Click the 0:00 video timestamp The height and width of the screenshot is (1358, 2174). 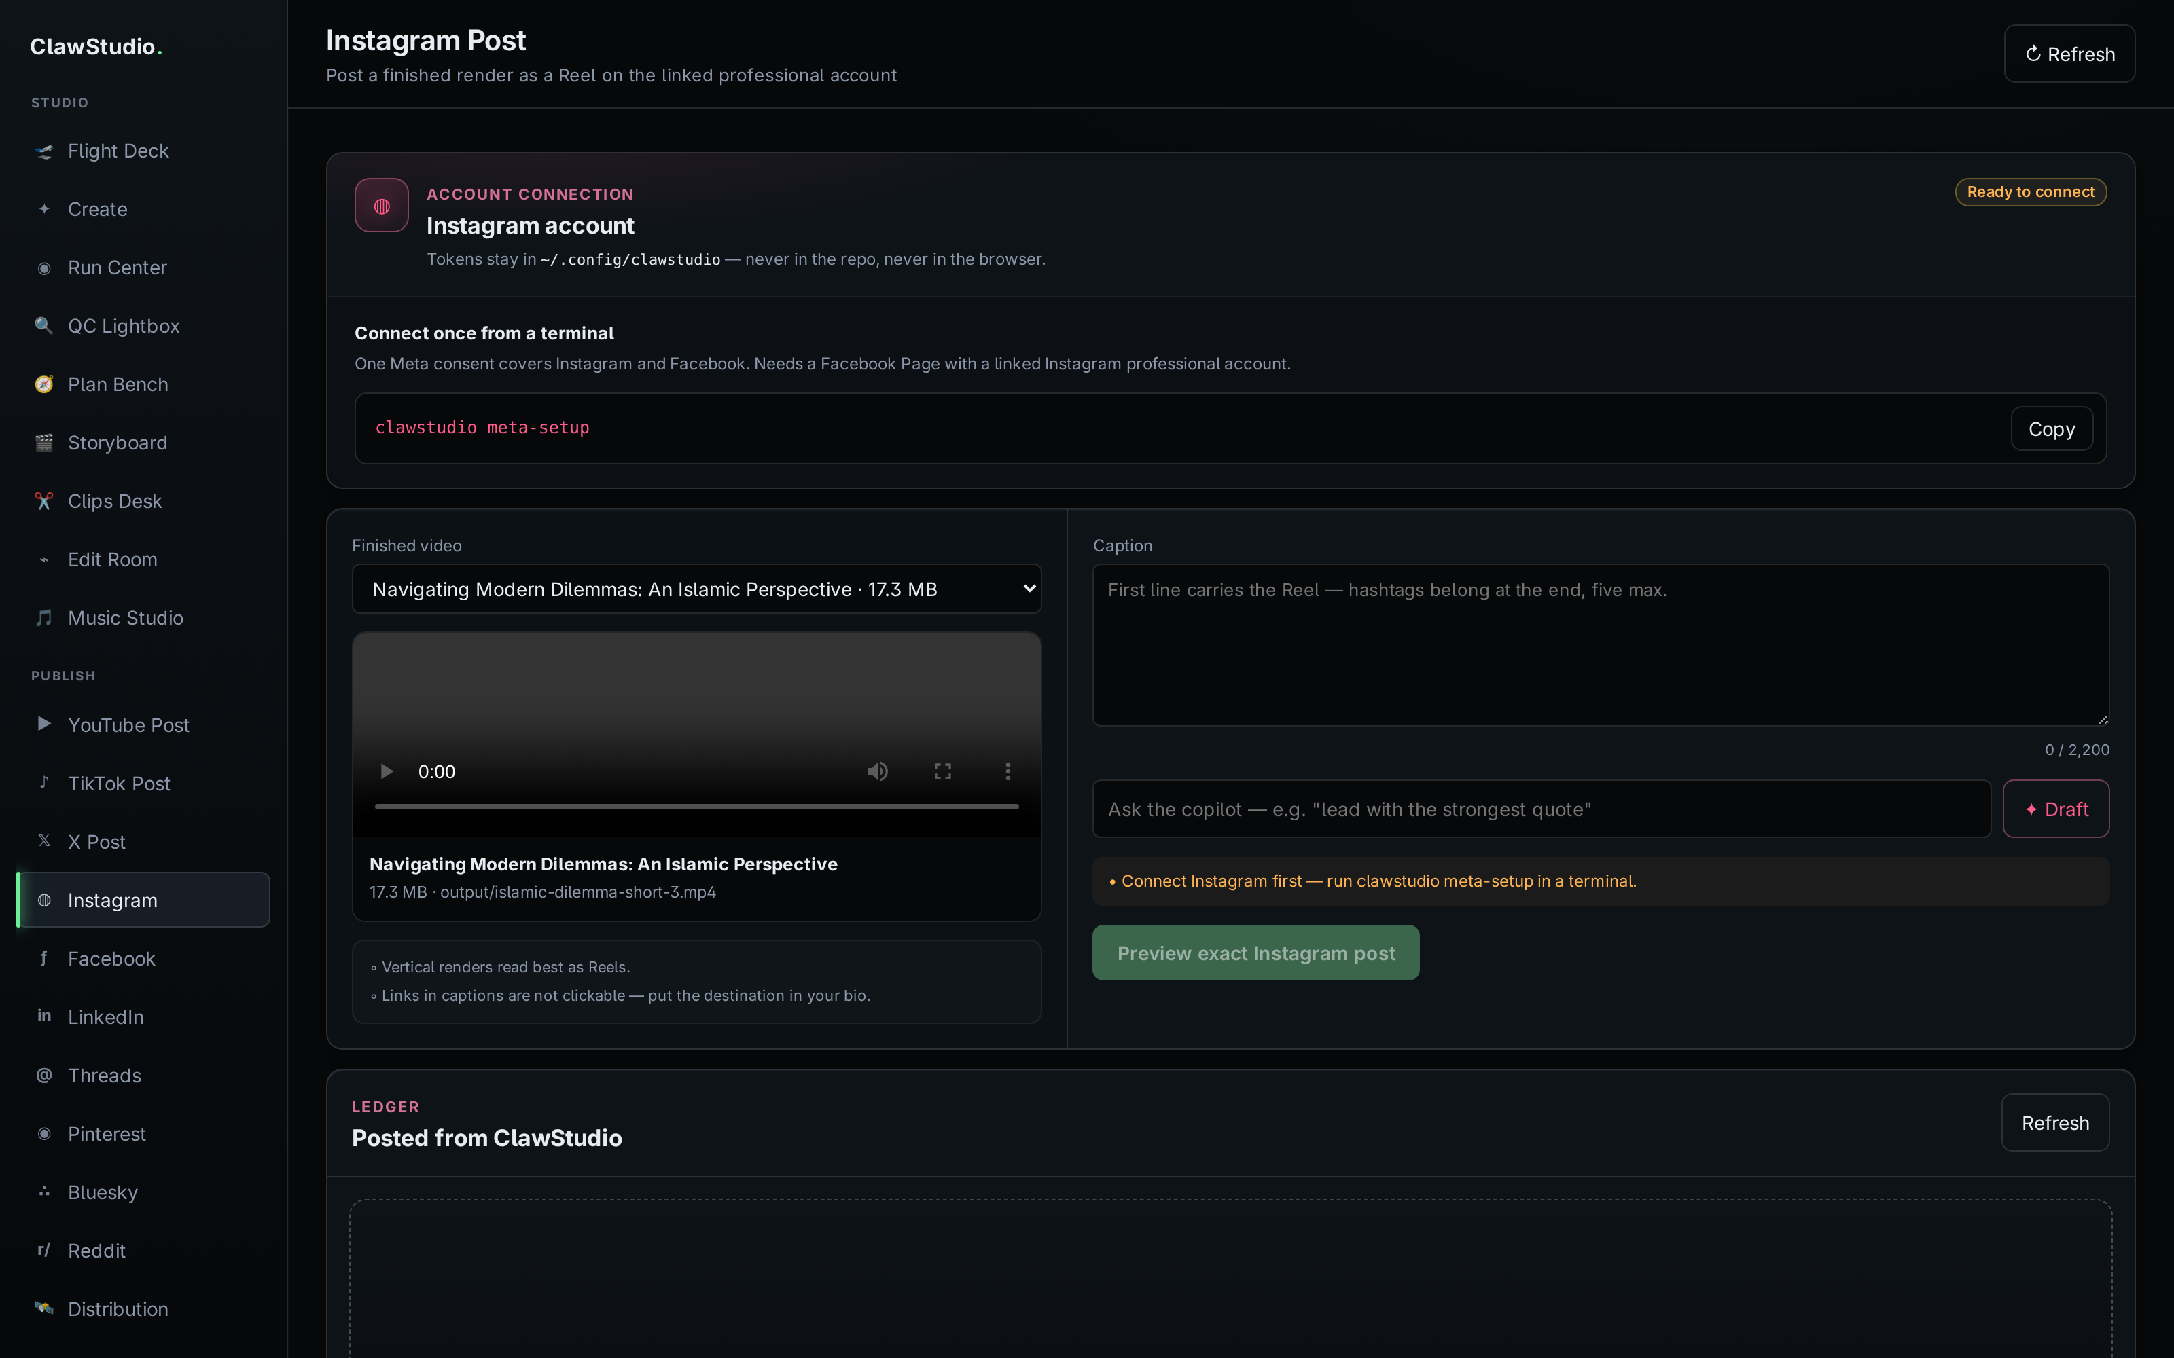[437, 771]
